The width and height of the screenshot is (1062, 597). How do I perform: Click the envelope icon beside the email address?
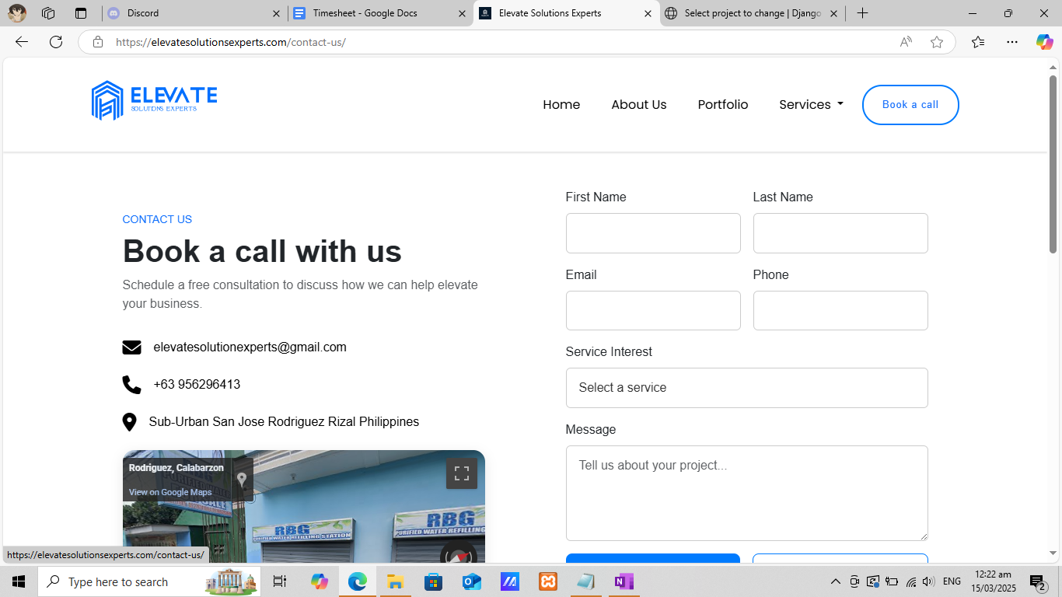click(x=131, y=347)
